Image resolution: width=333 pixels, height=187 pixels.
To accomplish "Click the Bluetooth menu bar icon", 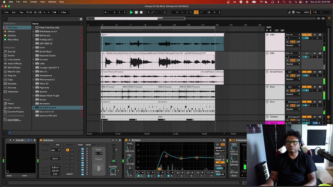I will tap(278, 2).
